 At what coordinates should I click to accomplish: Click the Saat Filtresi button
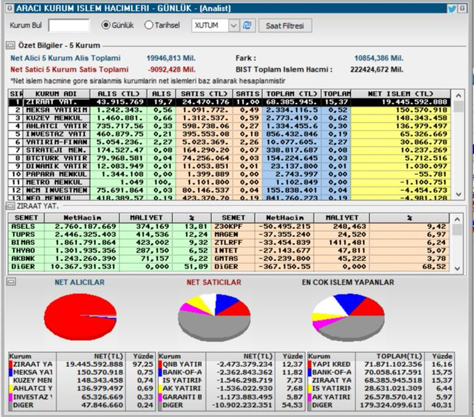285,26
